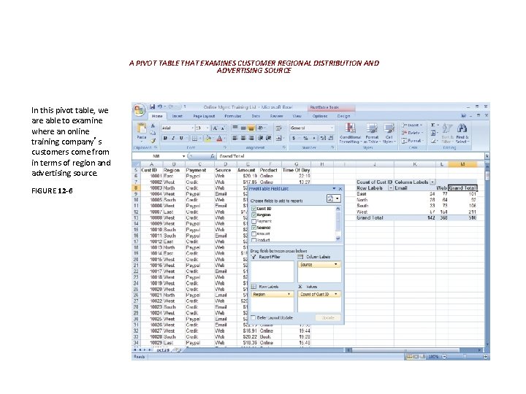Open Count of Cust ID dropdown in Values
Image resolution: width=526 pixels, height=394 pixels.
[x=336, y=294]
